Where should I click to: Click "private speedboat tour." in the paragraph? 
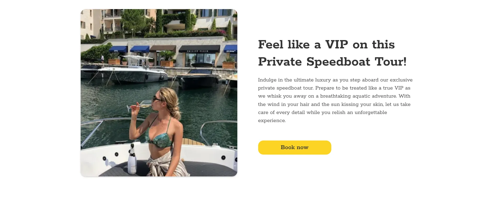286,88
